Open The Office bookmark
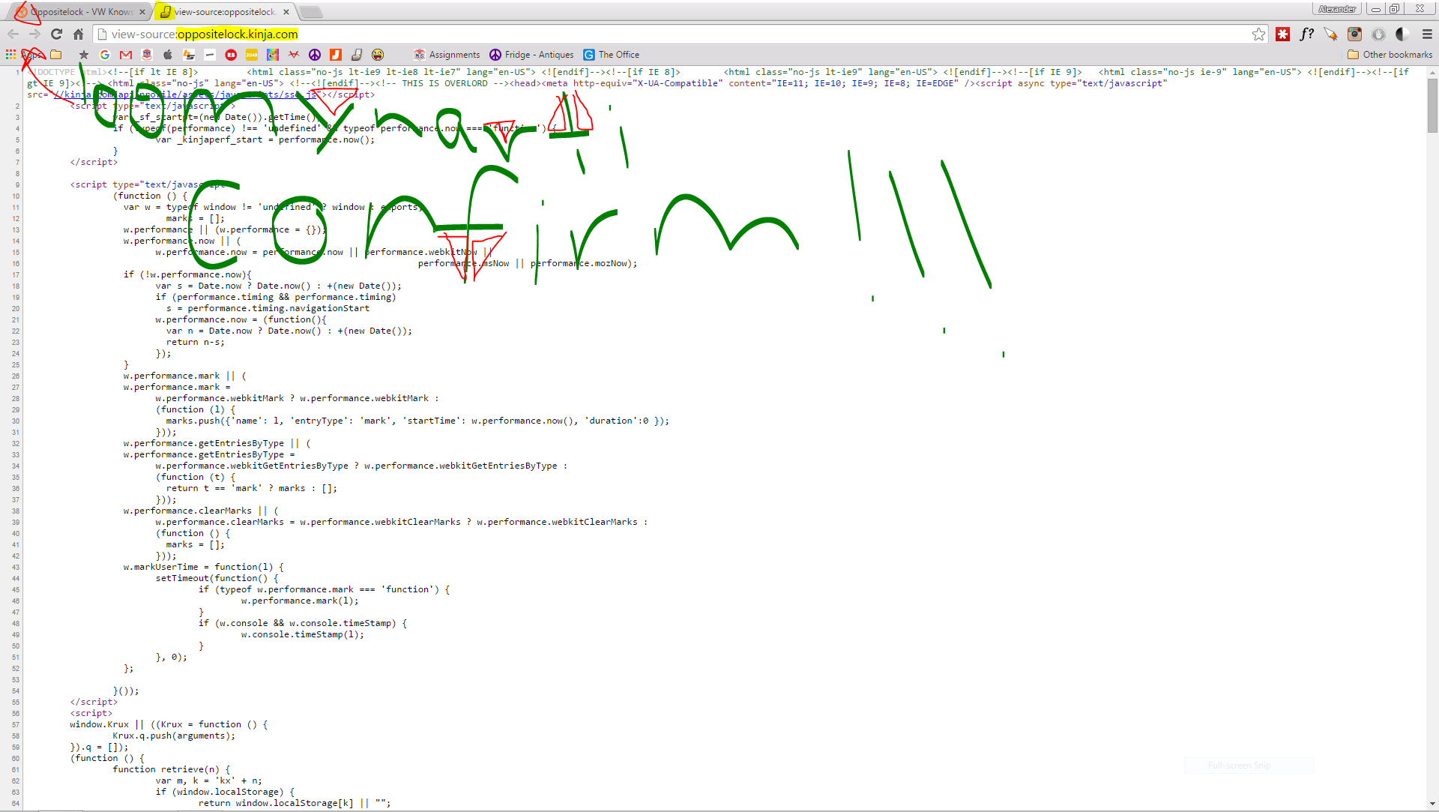 (612, 55)
